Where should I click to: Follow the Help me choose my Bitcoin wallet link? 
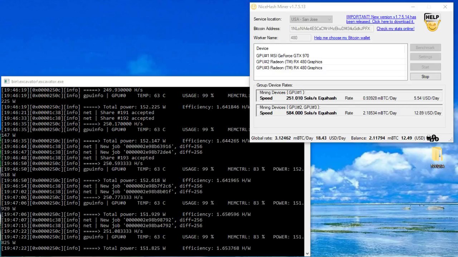pyautogui.click(x=342, y=38)
